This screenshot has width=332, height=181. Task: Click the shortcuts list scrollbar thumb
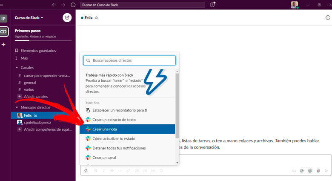pos(177,106)
